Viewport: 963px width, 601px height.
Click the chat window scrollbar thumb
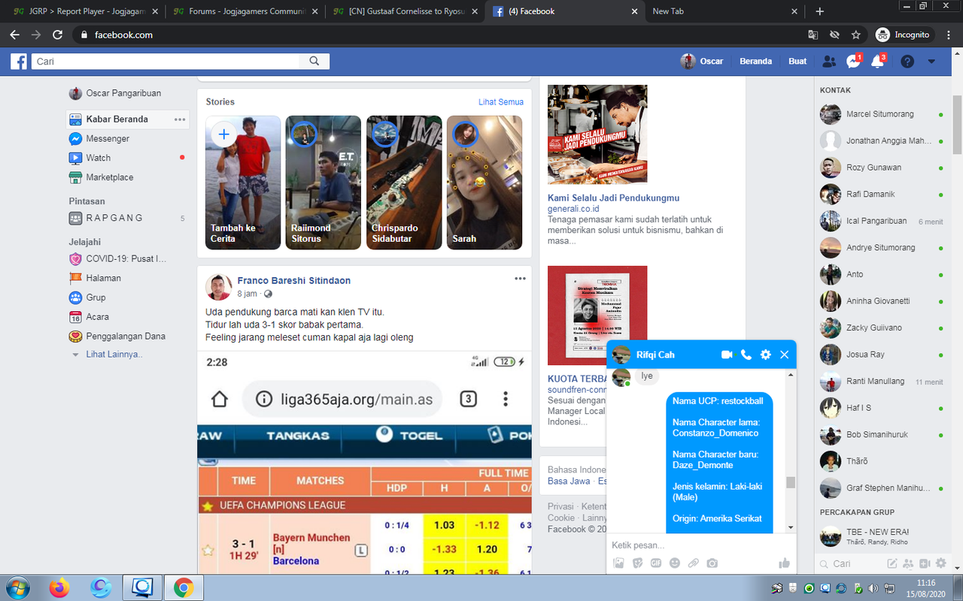[791, 482]
